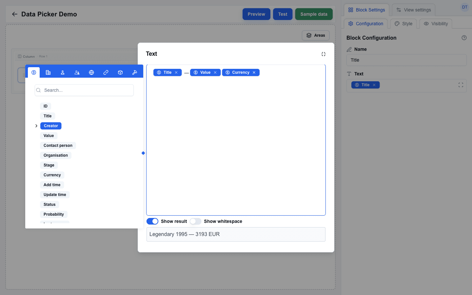Open the DT user avatar
The height and width of the screenshot is (295, 472).
(x=465, y=7)
